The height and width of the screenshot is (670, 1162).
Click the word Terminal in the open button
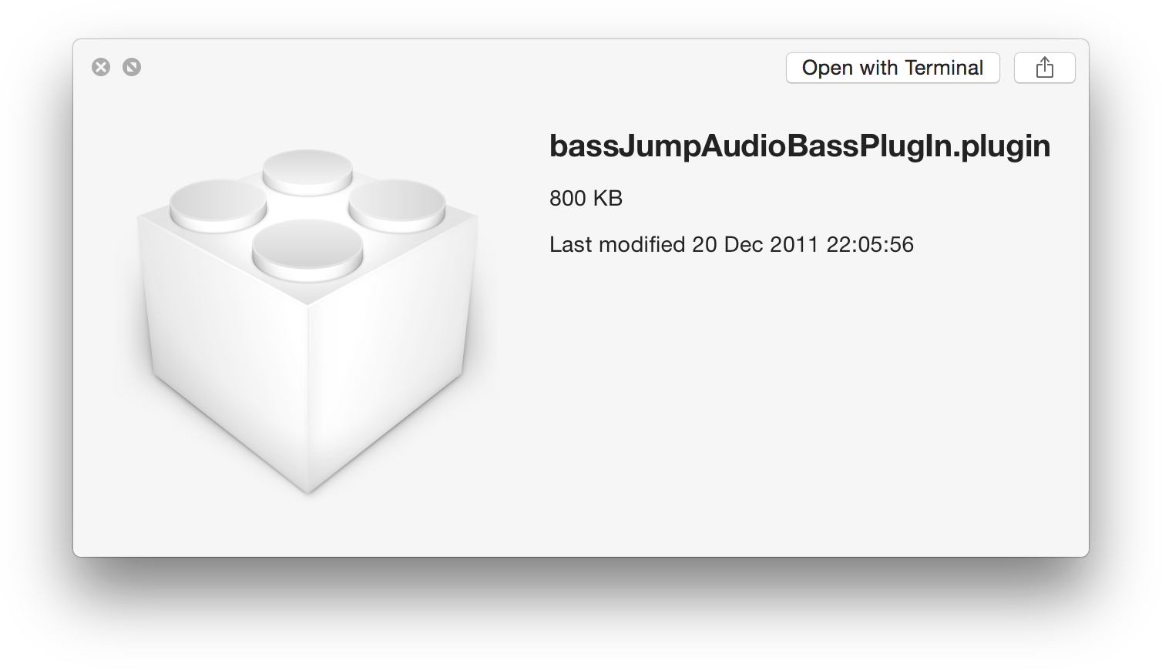[x=944, y=68]
